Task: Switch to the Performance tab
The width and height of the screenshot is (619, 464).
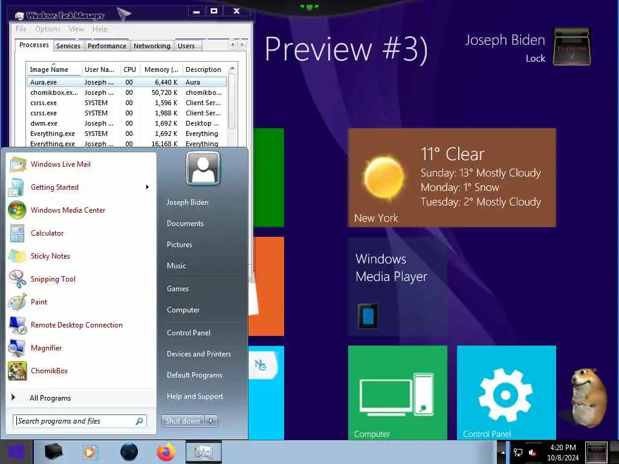Action: [106, 46]
